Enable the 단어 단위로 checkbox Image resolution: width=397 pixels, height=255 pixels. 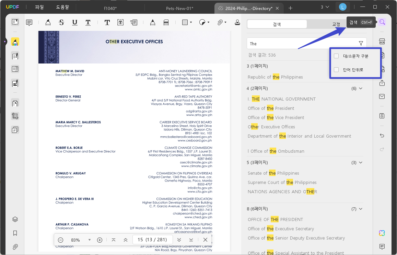pos(336,70)
